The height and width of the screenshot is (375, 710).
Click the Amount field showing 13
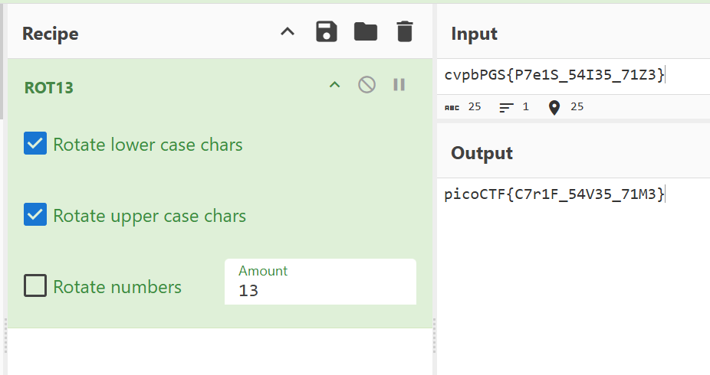(x=320, y=290)
